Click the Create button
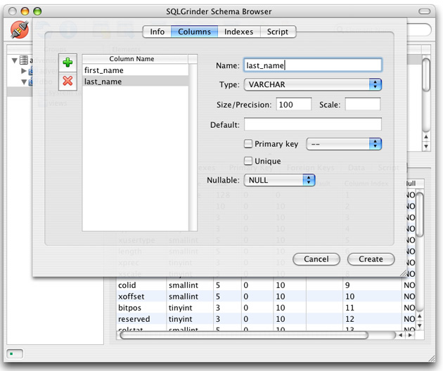 tap(371, 259)
